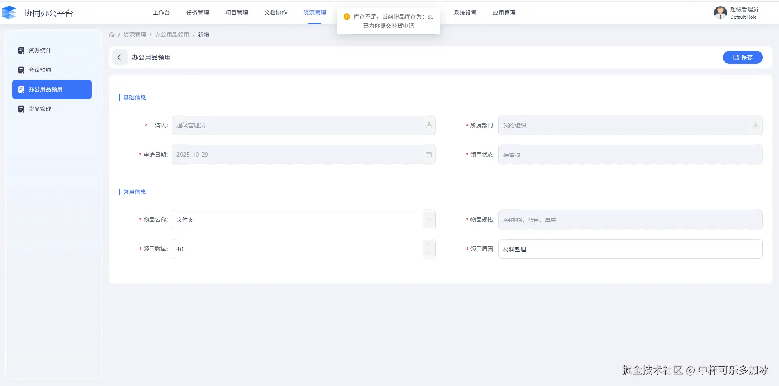Click the 办公用品领用 sidebar icon
Viewport: 779px width, 386px height.
[x=21, y=89]
